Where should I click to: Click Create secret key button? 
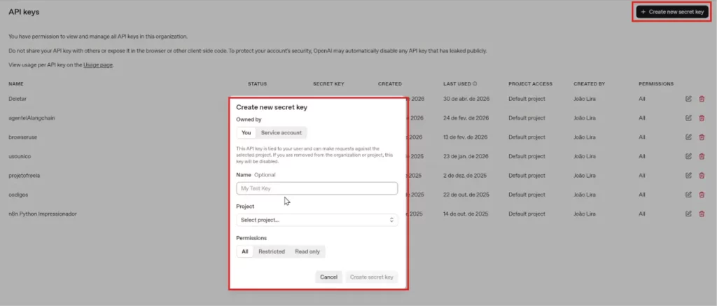pos(372,277)
